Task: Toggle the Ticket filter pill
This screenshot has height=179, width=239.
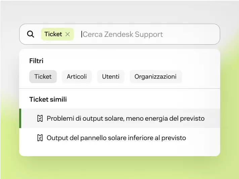Action: [43, 76]
